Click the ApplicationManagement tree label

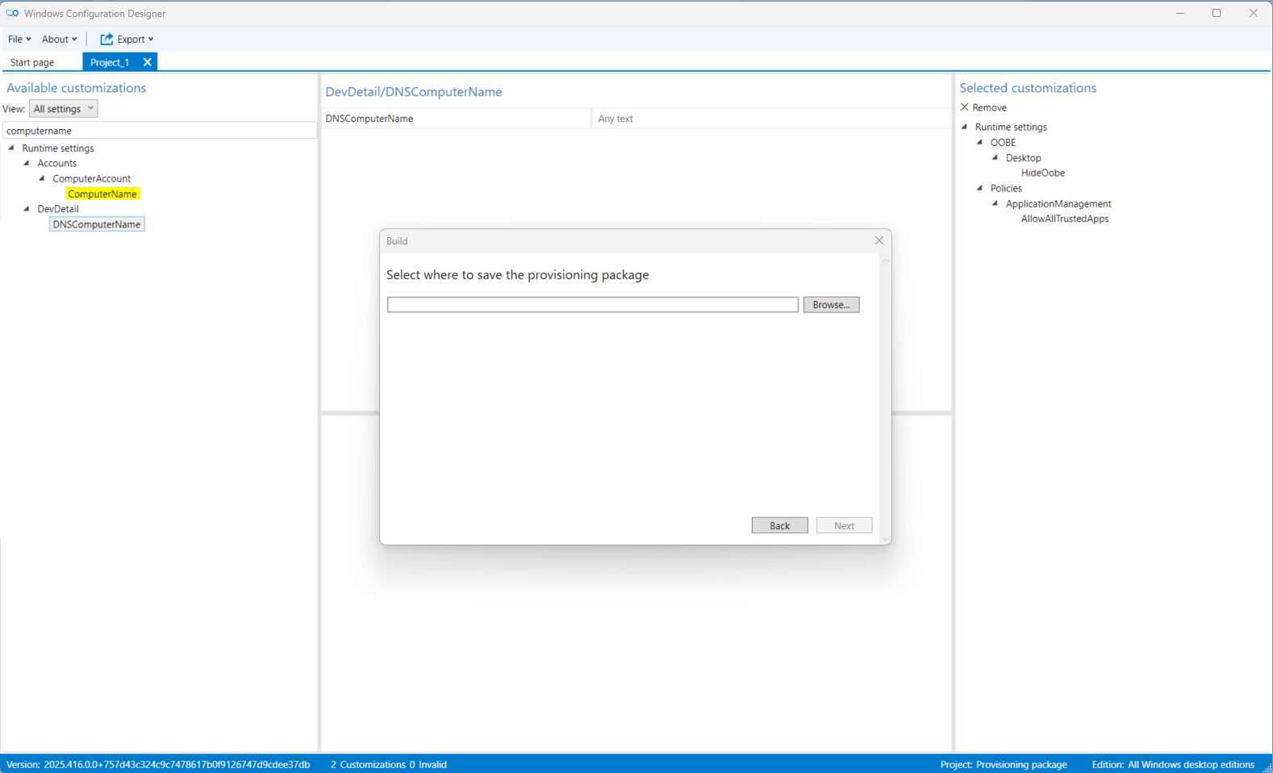pyautogui.click(x=1058, y=203)
